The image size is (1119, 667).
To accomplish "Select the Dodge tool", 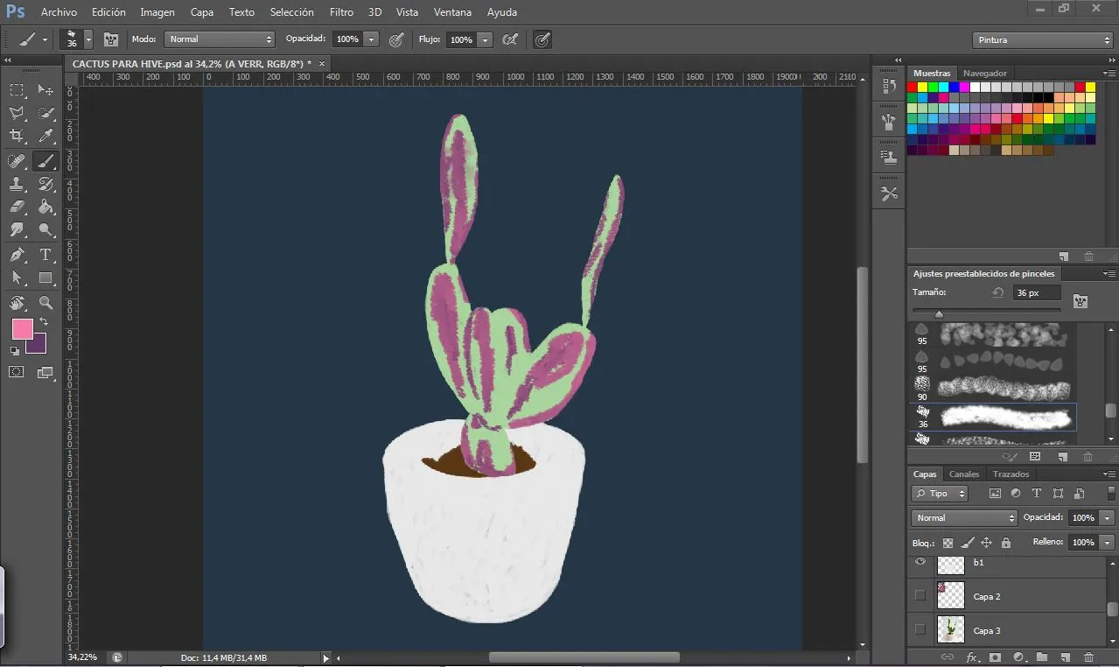I will pos(45,230).
